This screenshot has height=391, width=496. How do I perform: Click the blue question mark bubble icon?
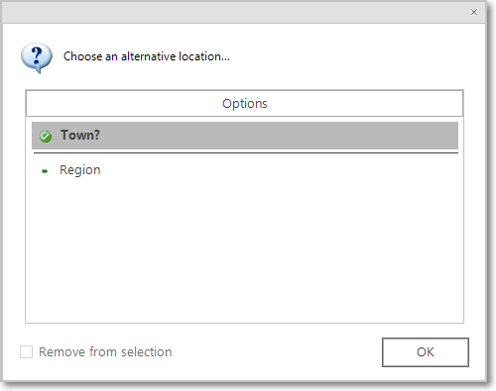37,57
